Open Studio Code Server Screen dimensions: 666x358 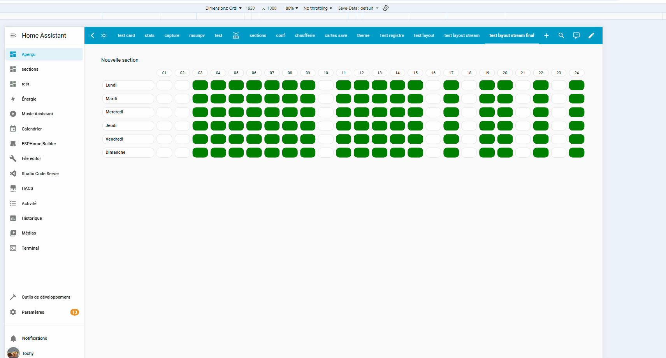pyautogui.click(x=44, y=174)
